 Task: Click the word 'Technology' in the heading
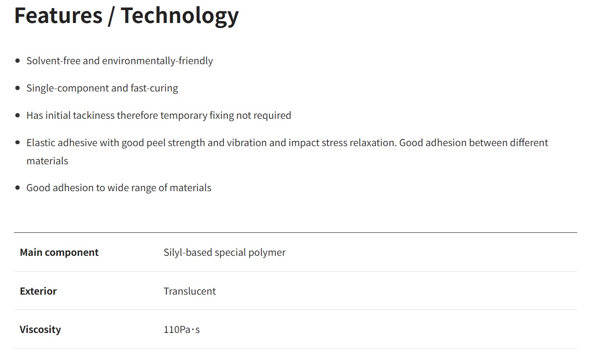click(x=179, y=15)
